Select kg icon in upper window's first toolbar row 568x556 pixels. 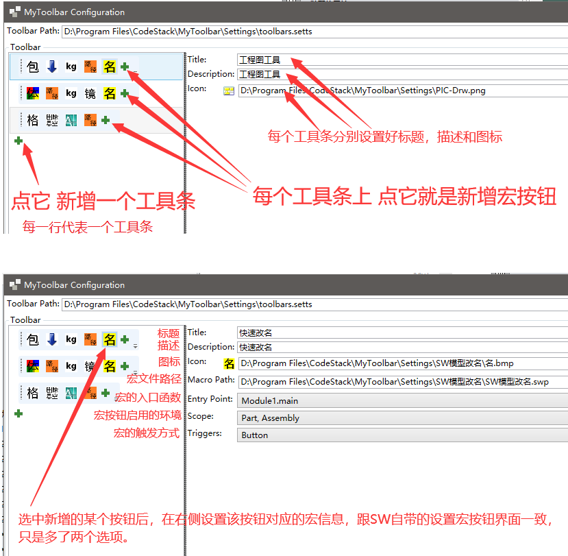pyautogui.click(x=71, y=67)
